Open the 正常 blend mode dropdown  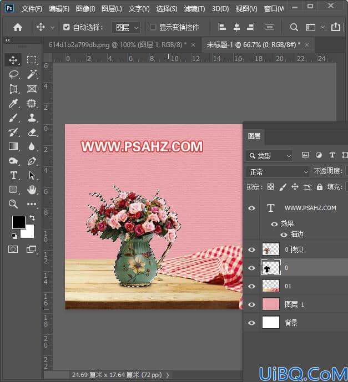tap(278, 172)
